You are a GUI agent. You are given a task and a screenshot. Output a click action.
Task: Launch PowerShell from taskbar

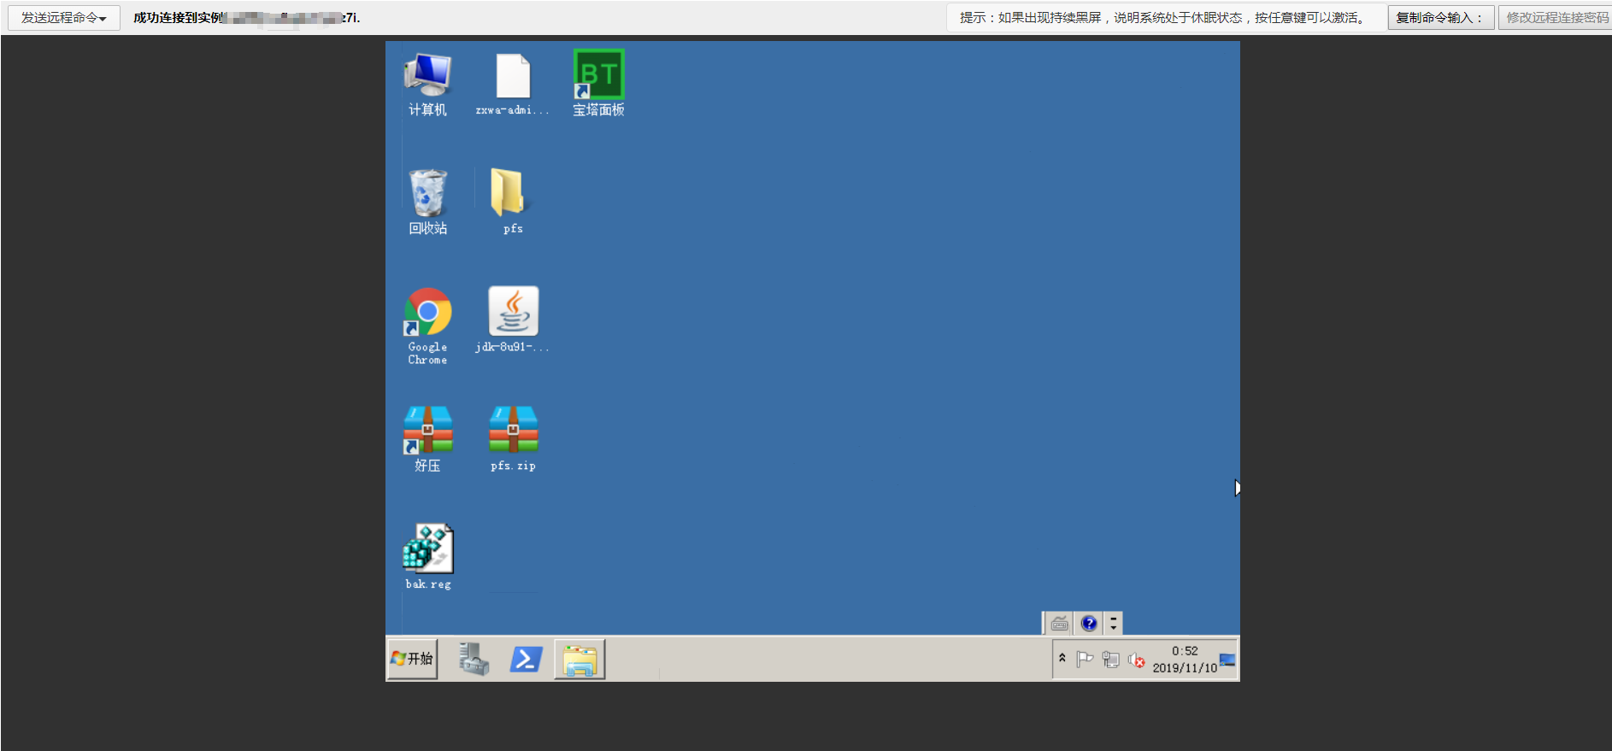point(526,659)
